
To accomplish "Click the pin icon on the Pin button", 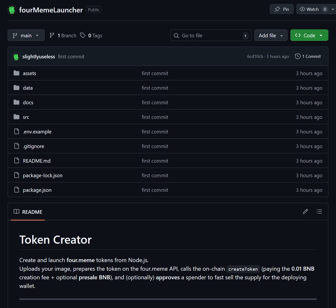I will (x=277, y=9).
